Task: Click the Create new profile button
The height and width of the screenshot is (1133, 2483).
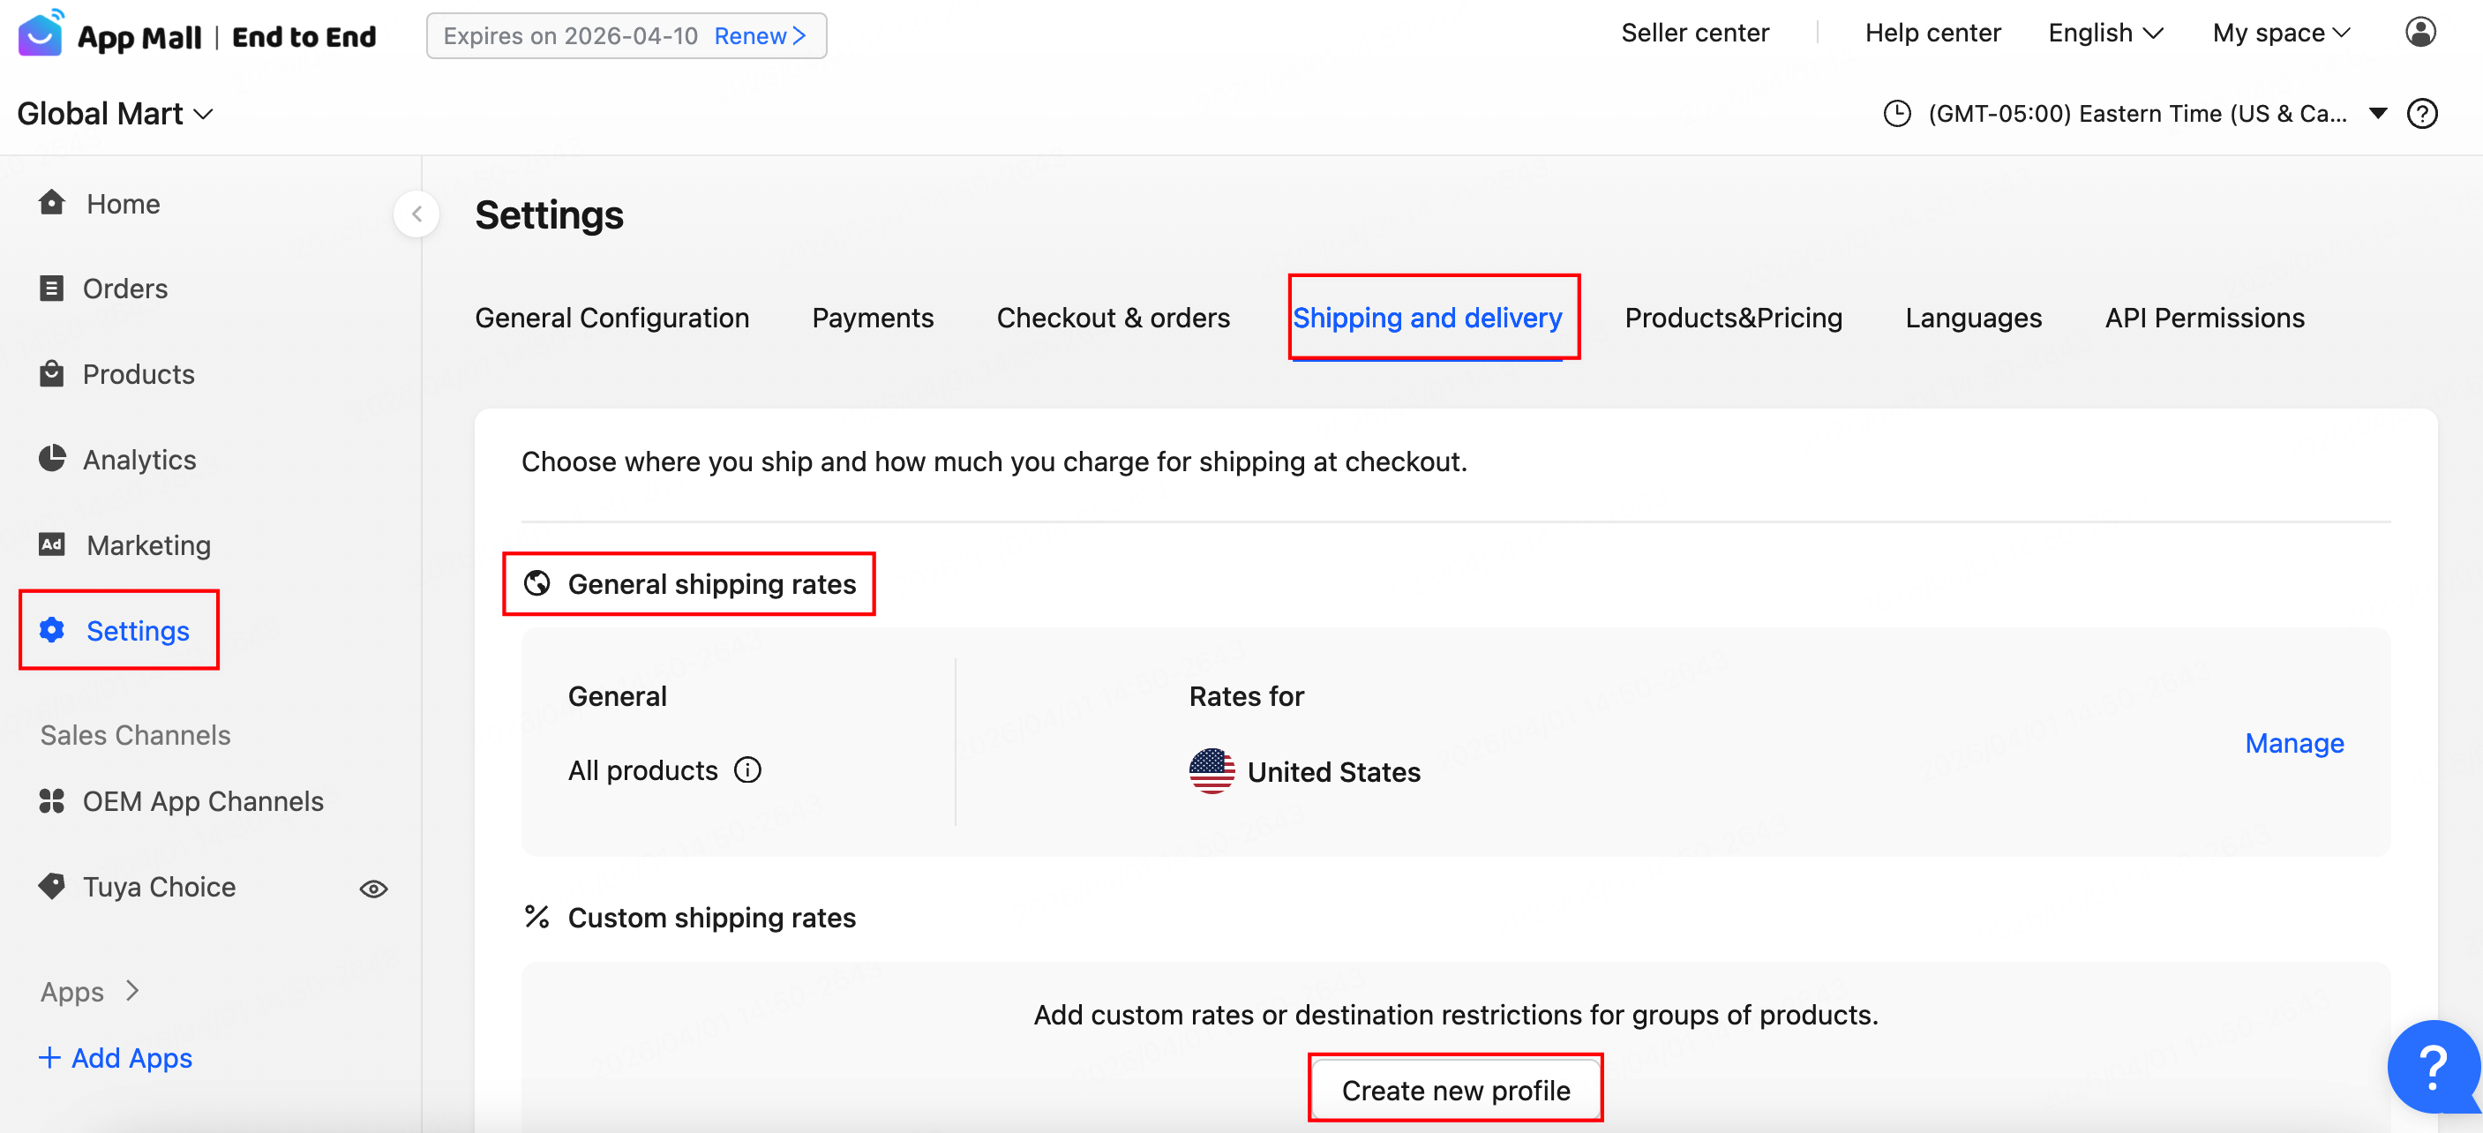Action: (x=1454, y=1090)
